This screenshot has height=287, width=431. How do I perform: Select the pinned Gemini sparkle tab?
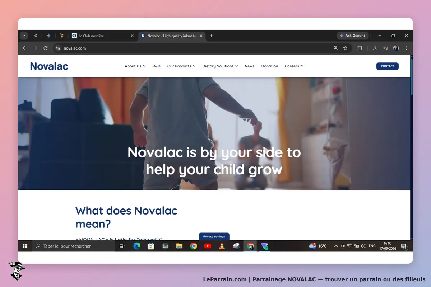[x=48, y=36]
